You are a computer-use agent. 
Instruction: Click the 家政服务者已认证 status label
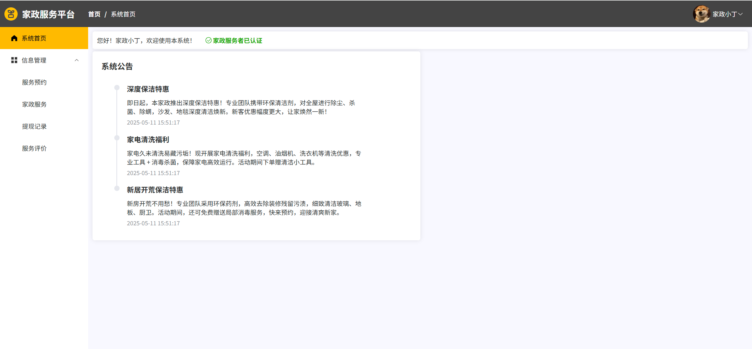(x=237, y=41)
